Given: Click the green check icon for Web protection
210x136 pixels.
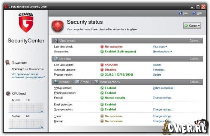Looking at the screenshot, I should point(102,88).
